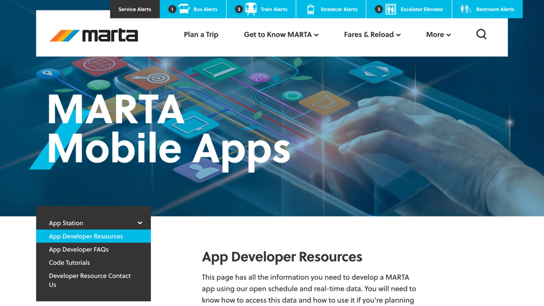Viewport: 544px width, 306px height.
Task: Open Streetcar Alerts text label
Action: coord(339,9)
